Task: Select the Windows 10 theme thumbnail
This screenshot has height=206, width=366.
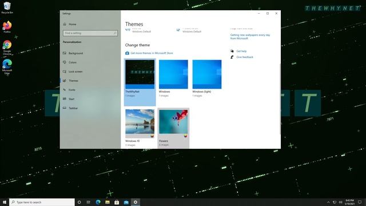Action: point(140,124)
